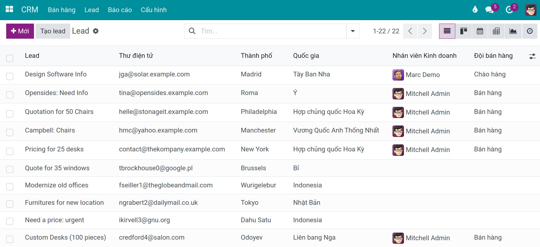Go to previous page of records
This screenshot has width=540, height=247.
410,31
